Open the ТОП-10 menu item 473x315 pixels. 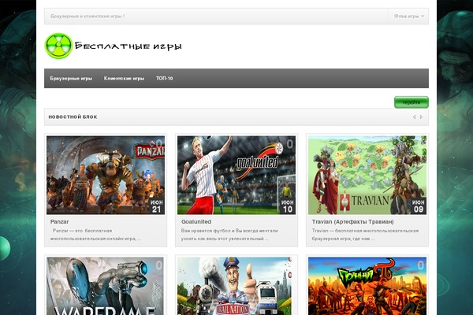[165, 79]
